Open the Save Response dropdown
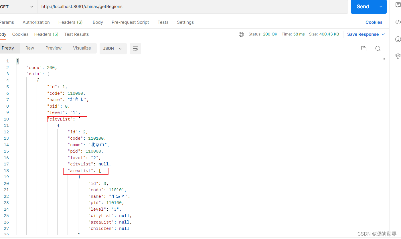 click(x=366, y=34)
